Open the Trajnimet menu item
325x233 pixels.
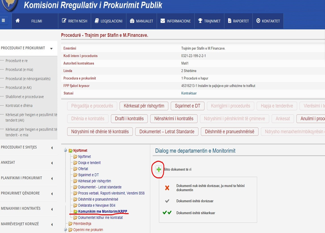click(x=209, y=21)
